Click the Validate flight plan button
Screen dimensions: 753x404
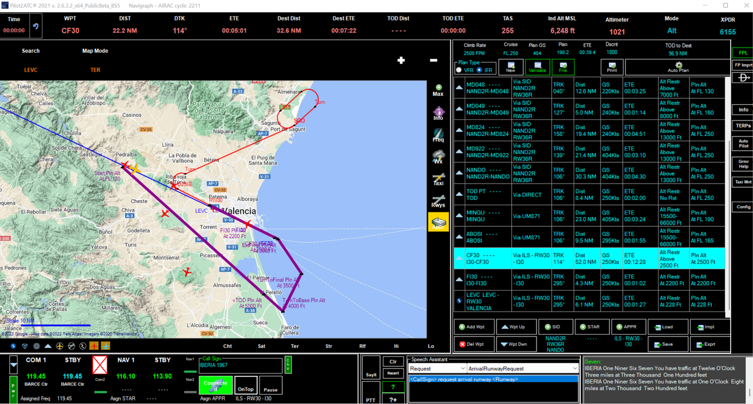[x=537, y=67]
